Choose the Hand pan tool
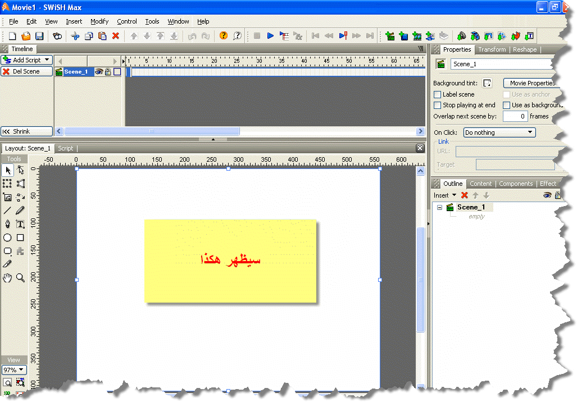 pos(7,278)
